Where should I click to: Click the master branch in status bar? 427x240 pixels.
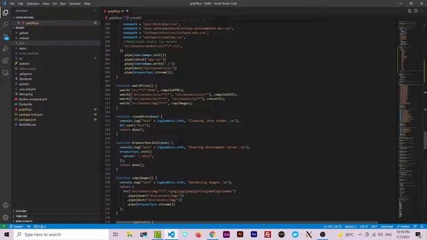(x=16, y=227)
